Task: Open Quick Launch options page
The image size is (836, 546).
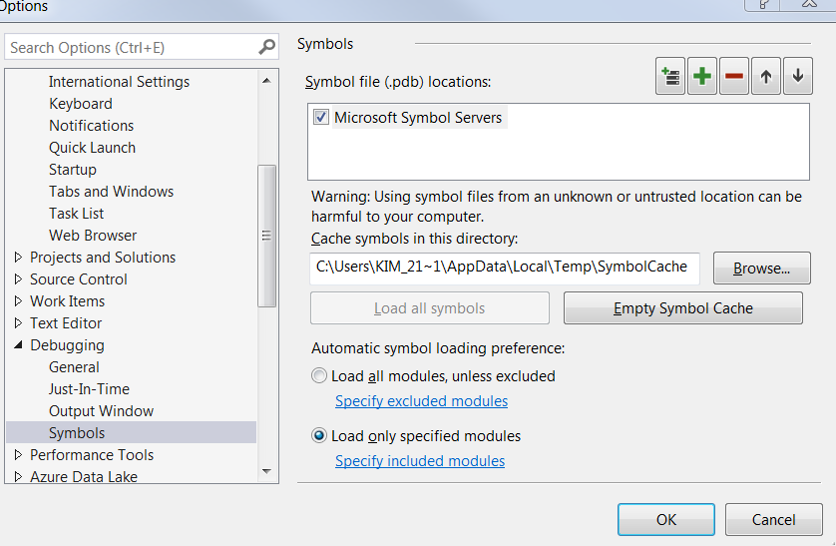Action: 92,147
